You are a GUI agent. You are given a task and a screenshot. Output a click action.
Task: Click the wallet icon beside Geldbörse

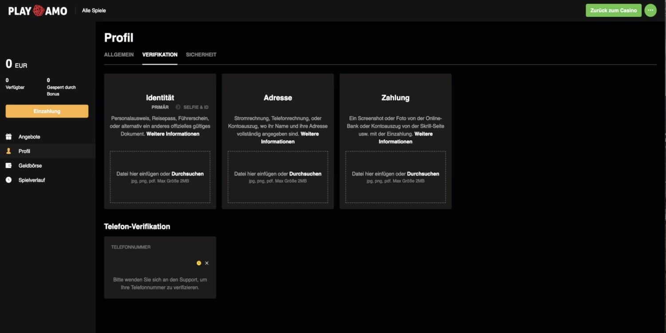click(x=8, y=166)
